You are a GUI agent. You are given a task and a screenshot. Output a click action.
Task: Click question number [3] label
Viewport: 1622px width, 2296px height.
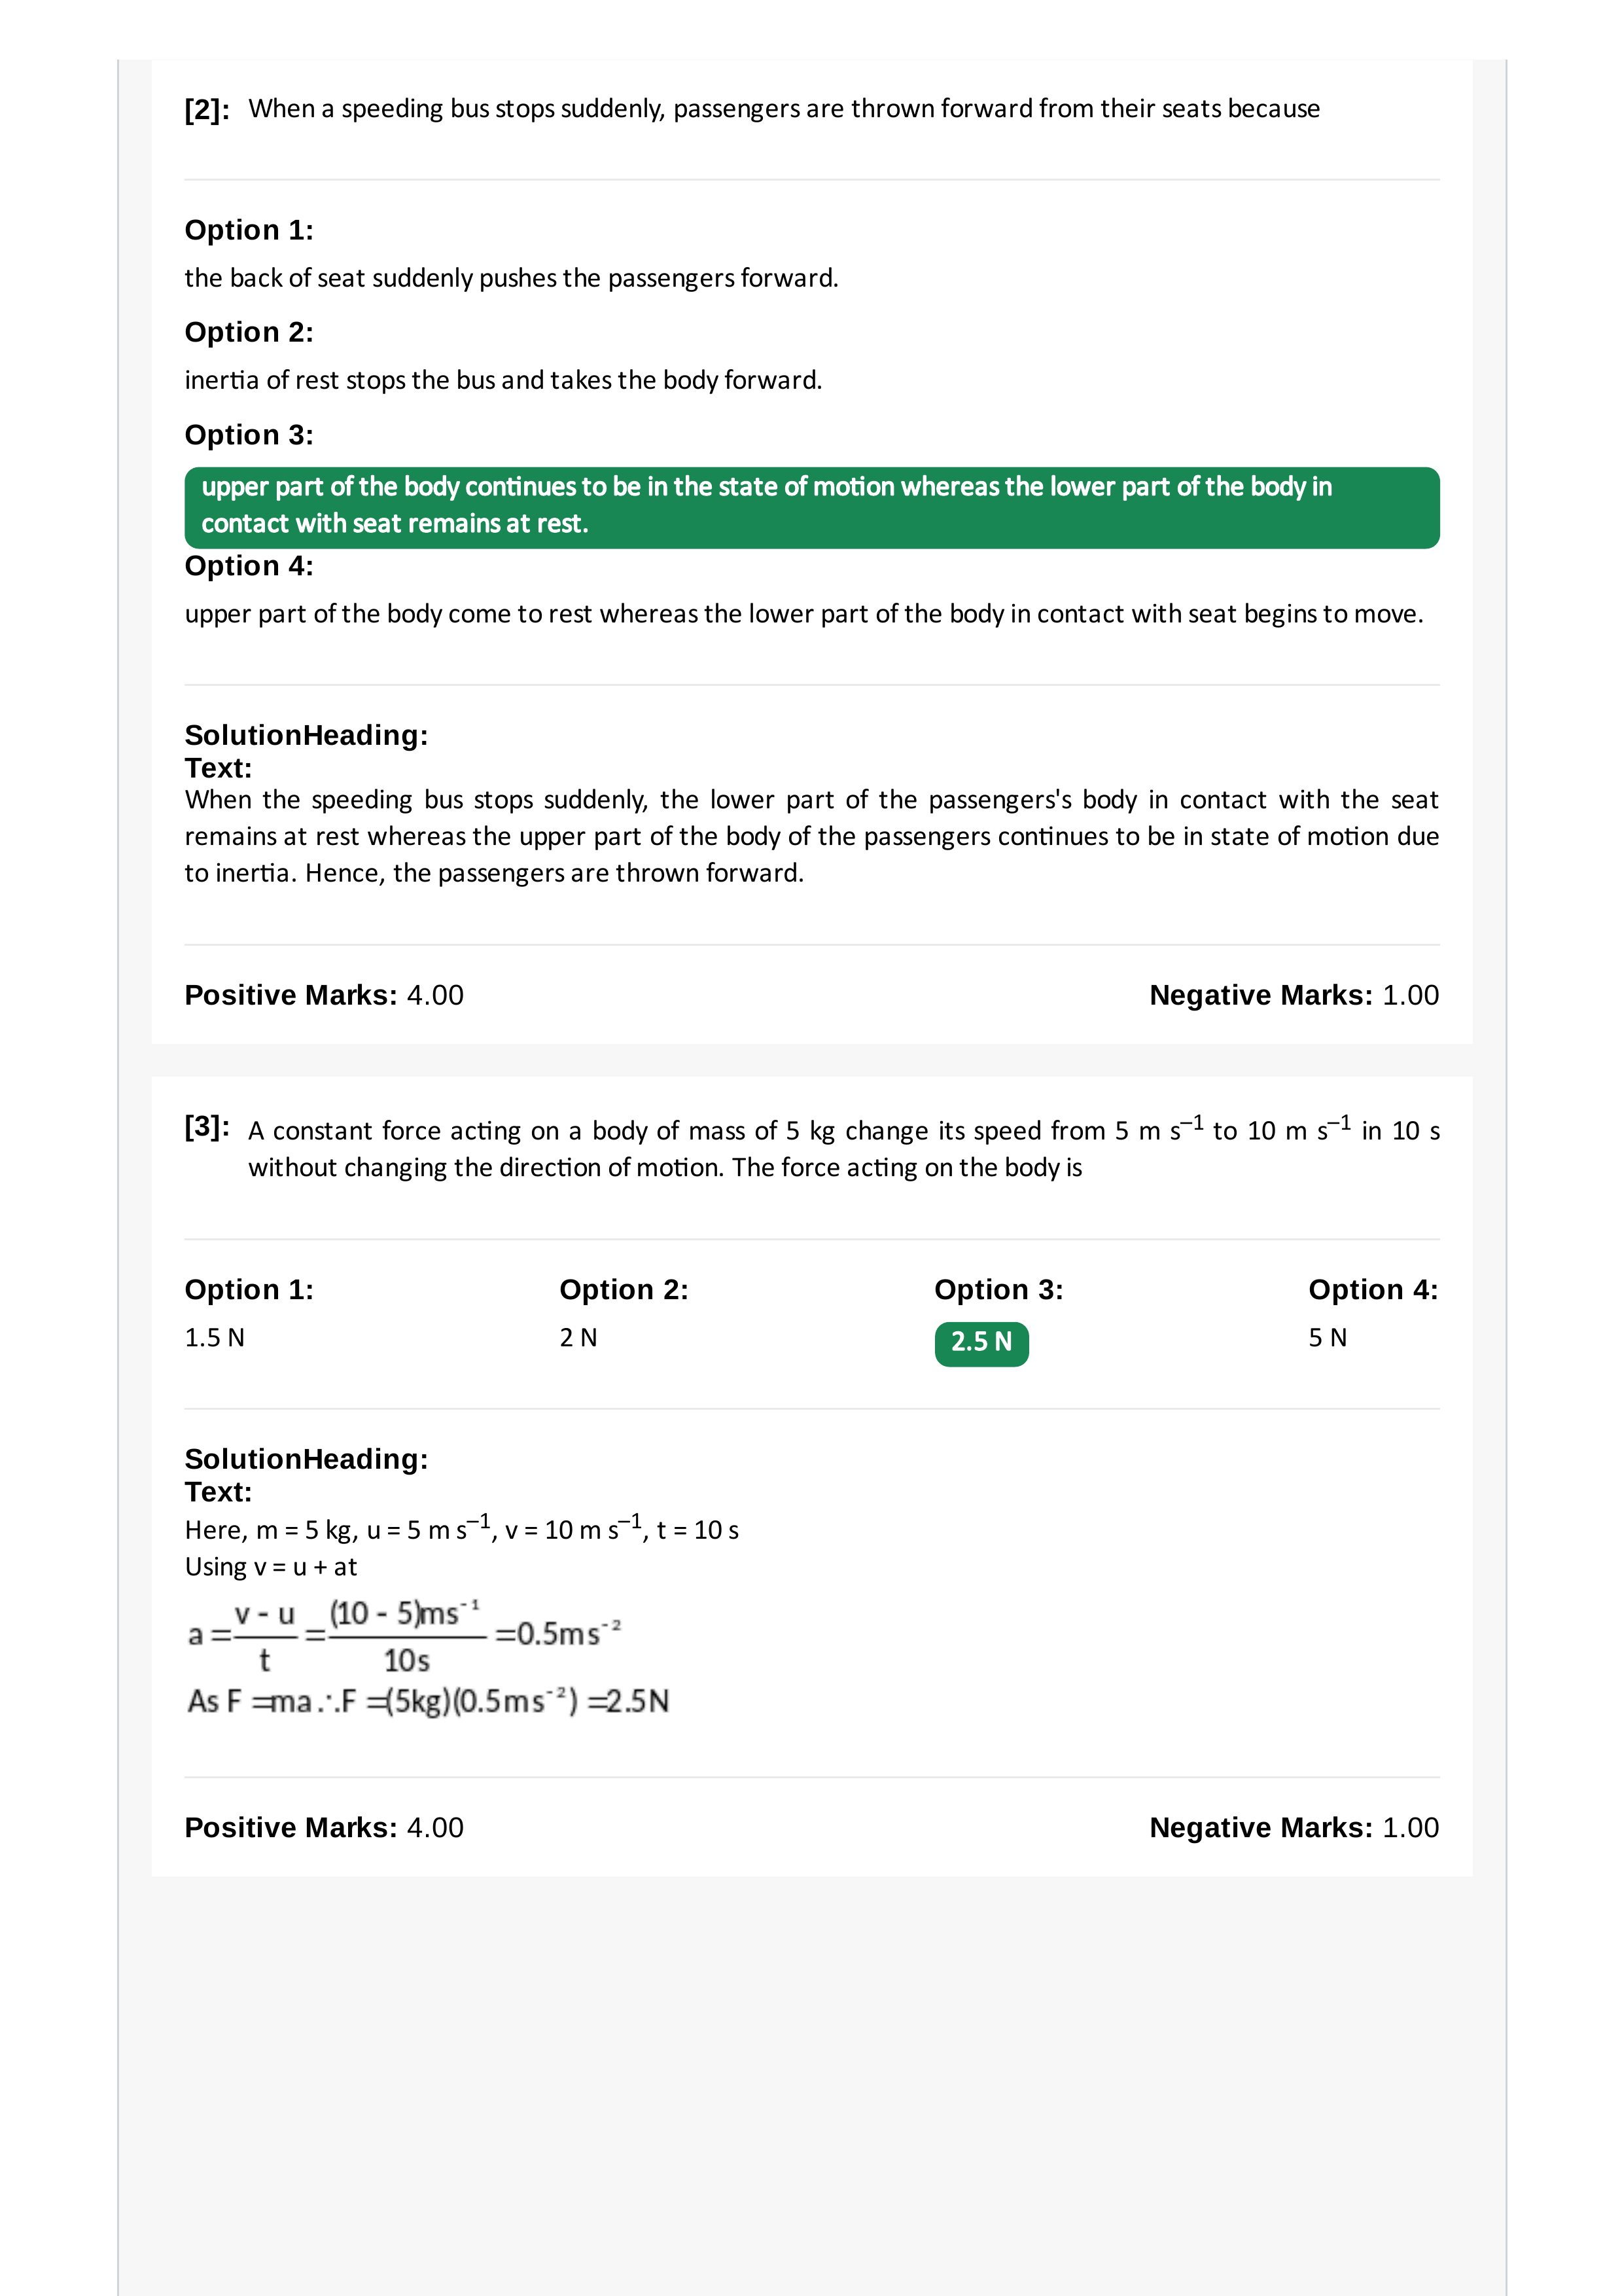tap(208, 1127)
